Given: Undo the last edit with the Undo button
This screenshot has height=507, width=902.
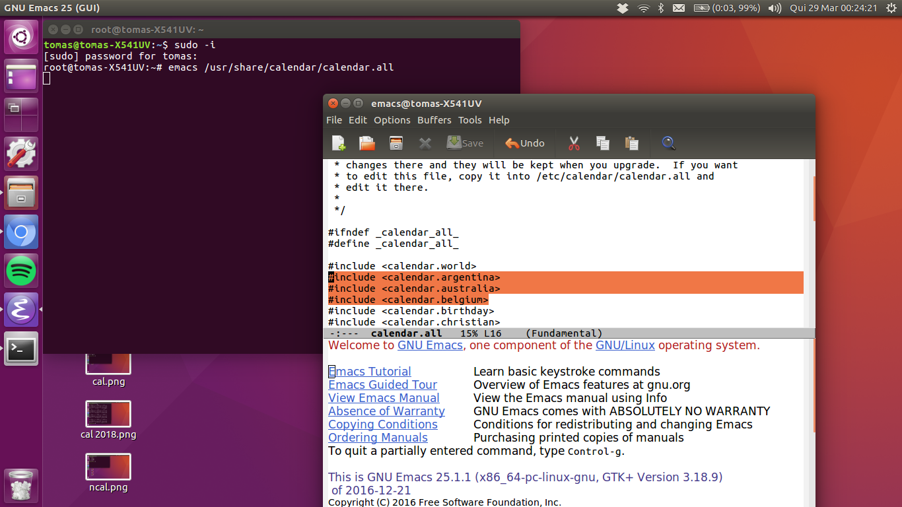Looking at the screenshot, I should (x=524, y=143).
